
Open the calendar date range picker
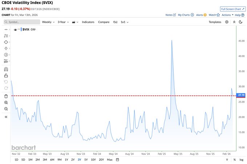(117, 160)
